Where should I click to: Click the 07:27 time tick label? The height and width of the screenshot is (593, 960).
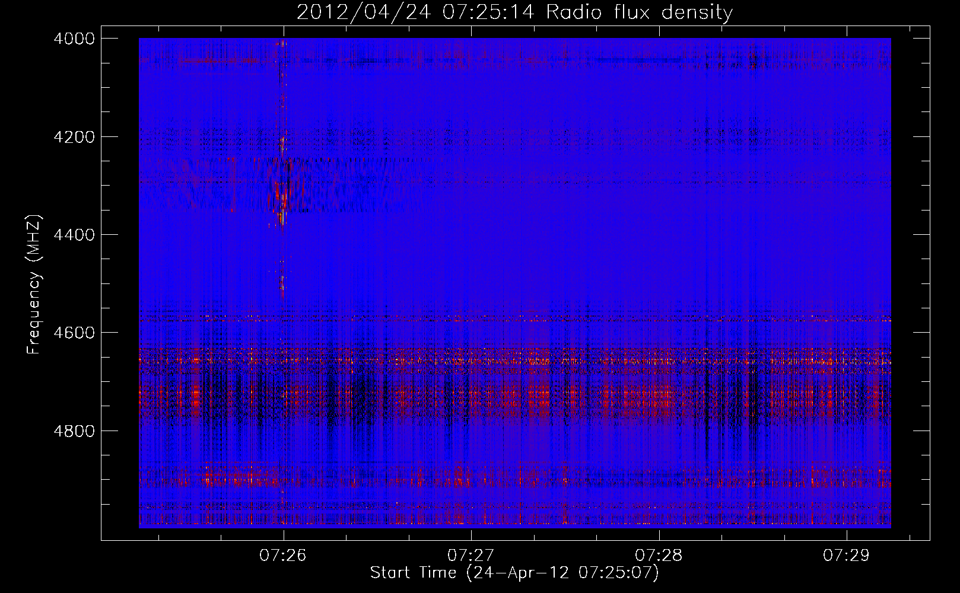pos(471,556)
